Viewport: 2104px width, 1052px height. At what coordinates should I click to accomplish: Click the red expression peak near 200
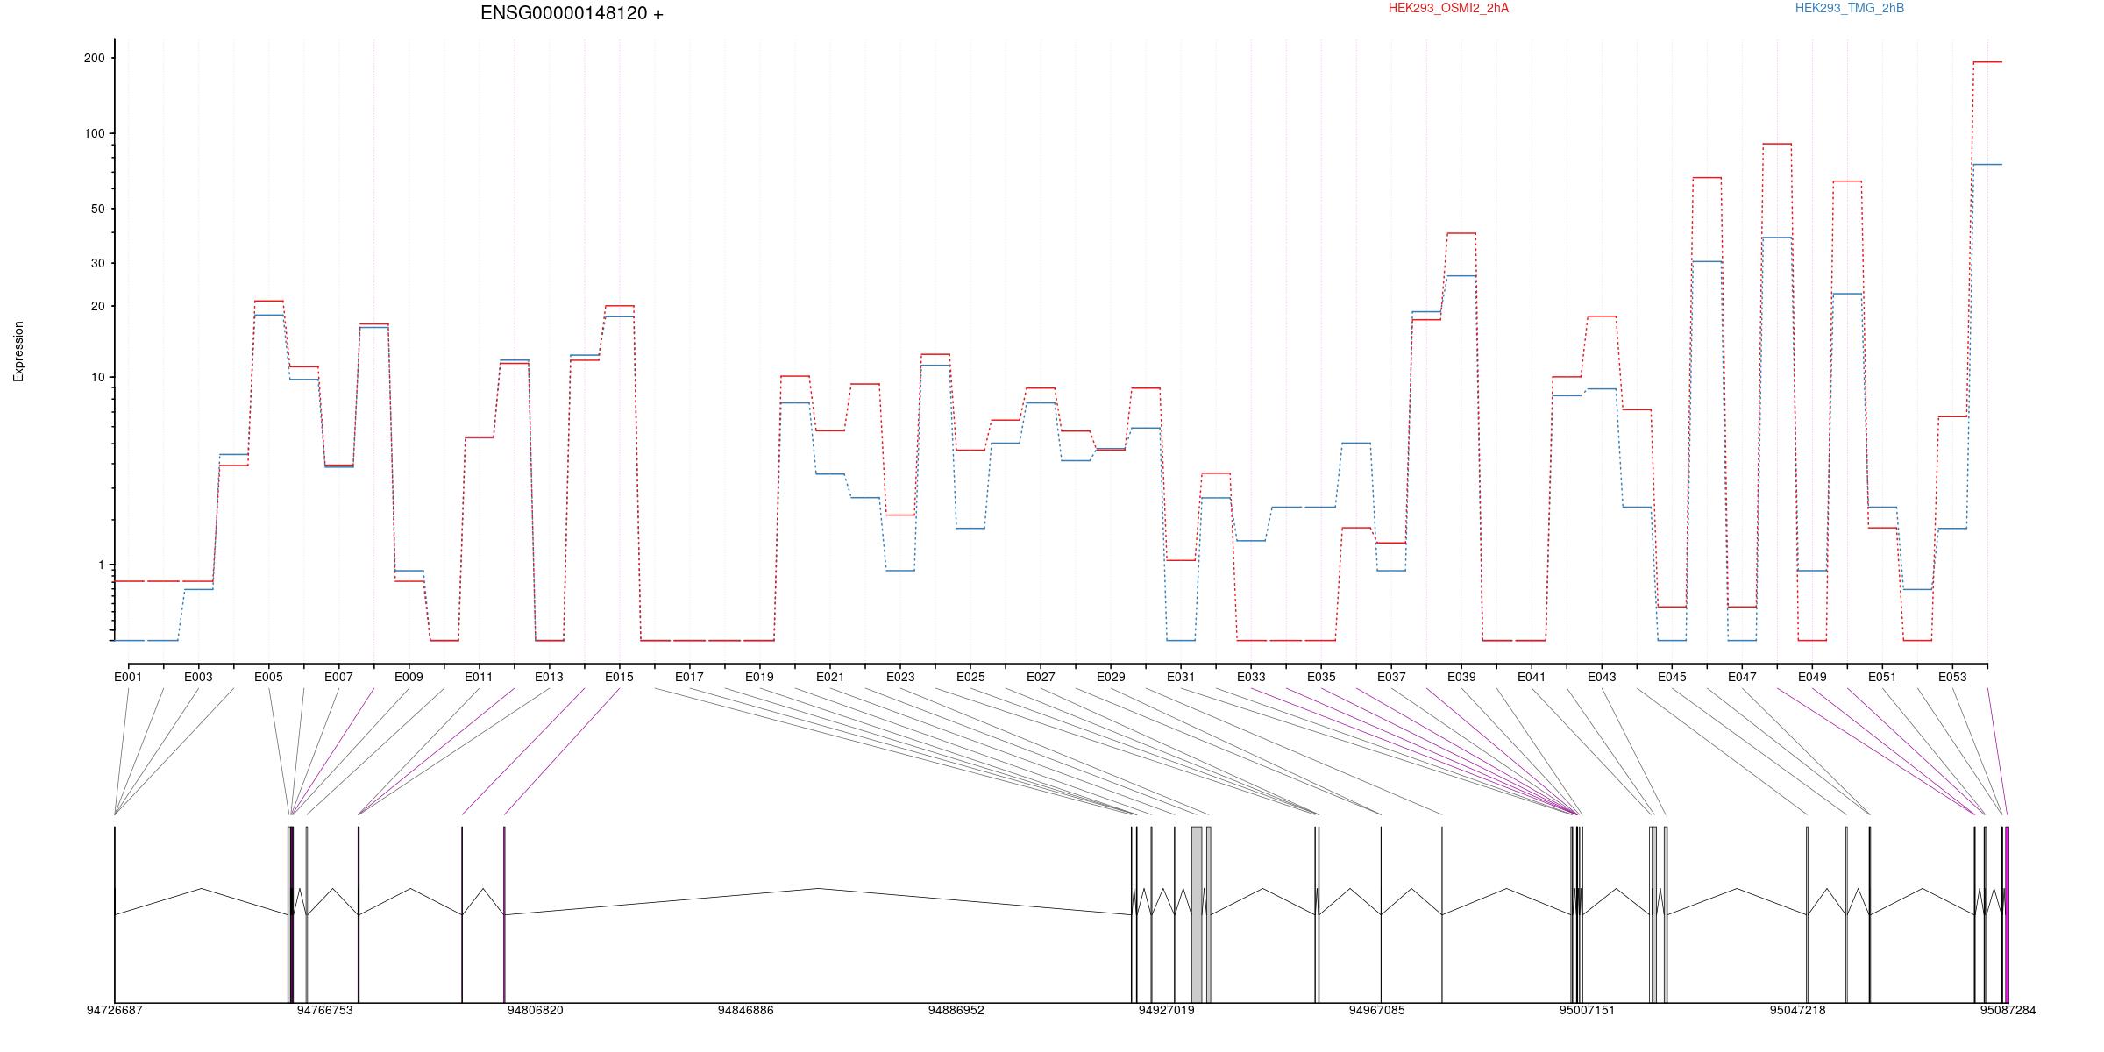pos(1987,62)
